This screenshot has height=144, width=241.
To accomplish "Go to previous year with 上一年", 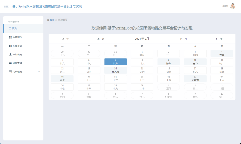I will [x=65, y=39].
